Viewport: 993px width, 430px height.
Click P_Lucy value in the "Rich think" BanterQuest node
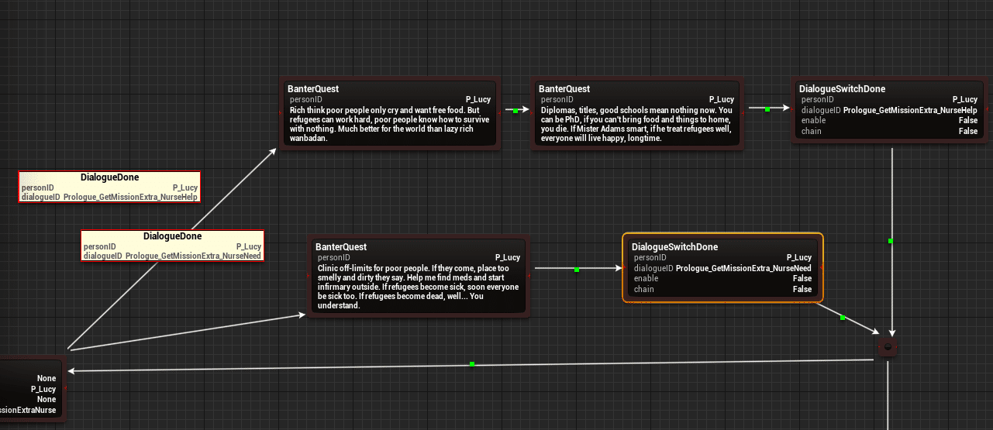click(x=480, y=100)
